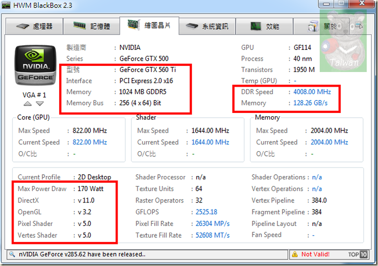The height and width of the screenshot is (266, 378).
Task: Click the NVIDIA GeForce logo image
Action: (x=35, y=65)
